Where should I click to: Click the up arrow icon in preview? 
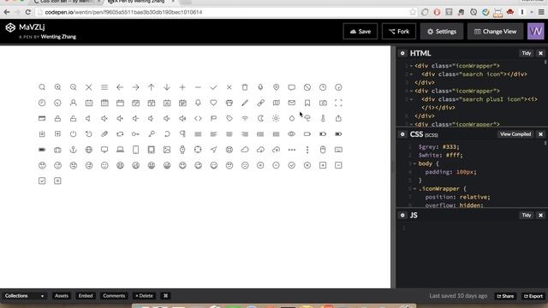point(151,87)
